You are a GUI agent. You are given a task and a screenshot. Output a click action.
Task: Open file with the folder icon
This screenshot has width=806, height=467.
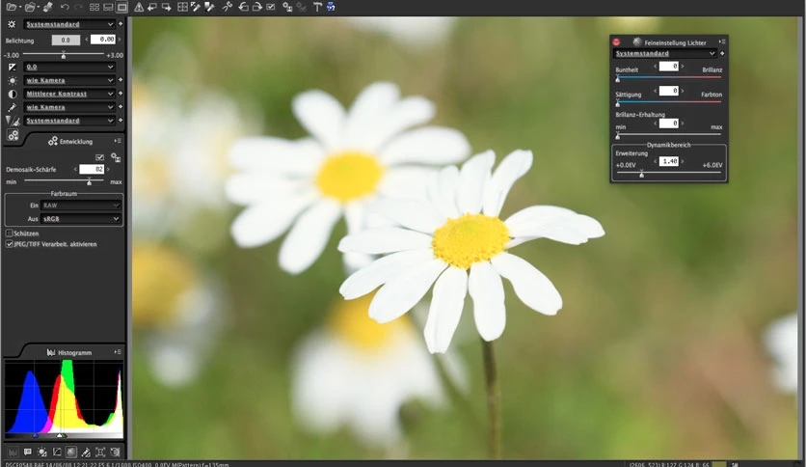12,7
